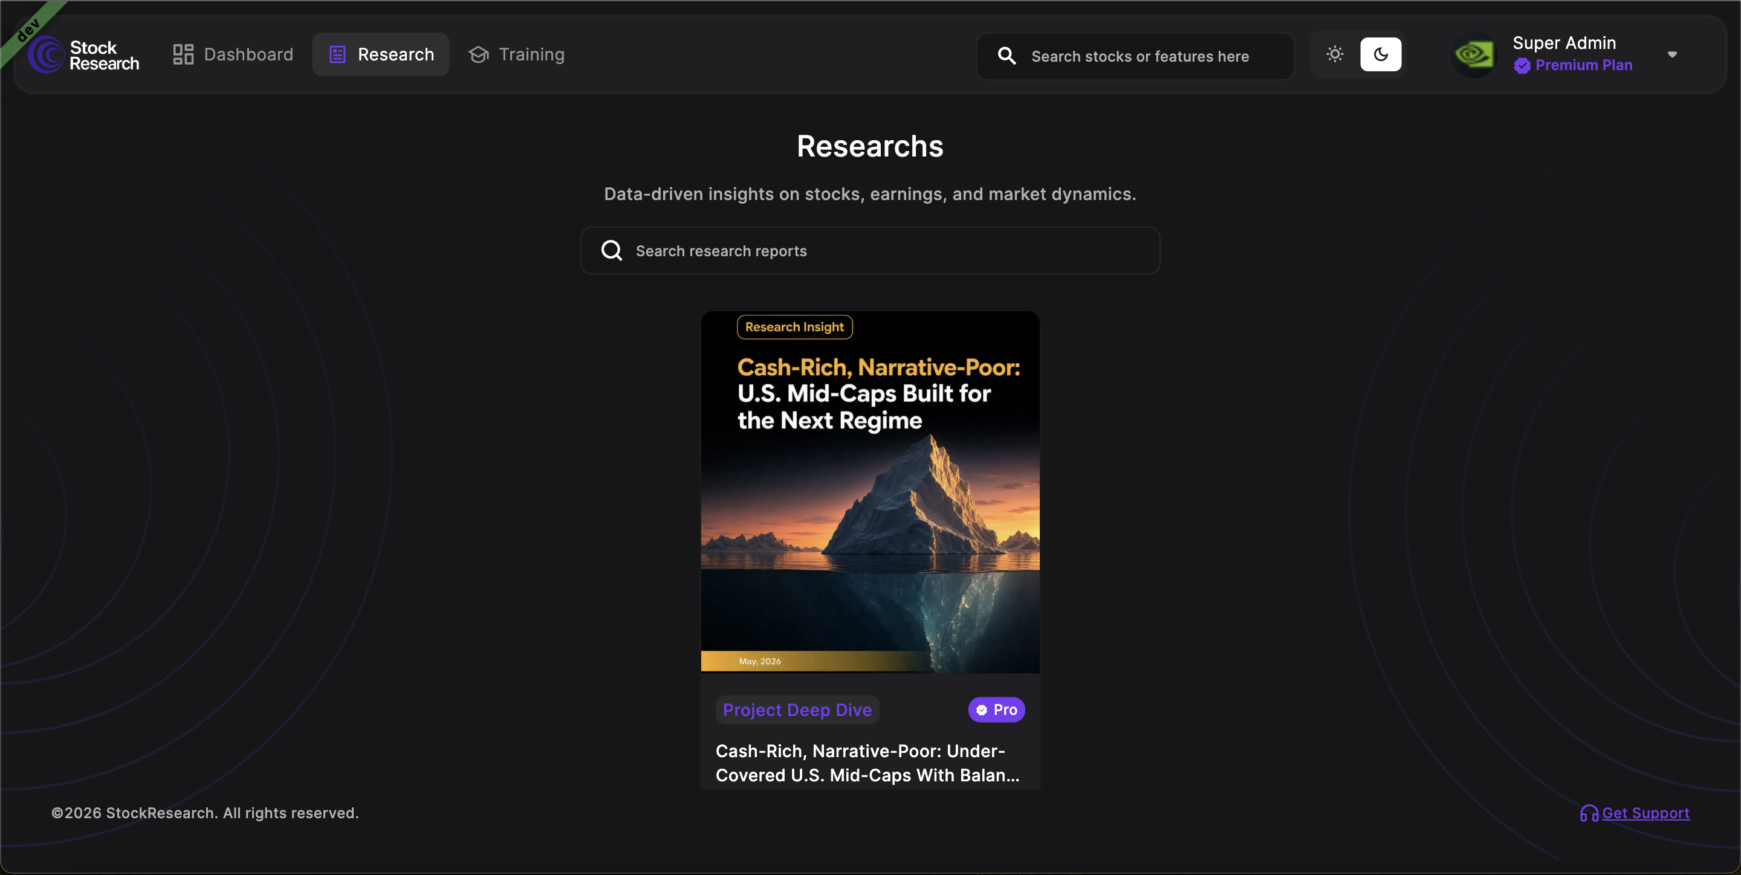Click the May, 2026 date on cover
Image resolution: width=1741 pixels, height=875 pixels.
click(760, 662)
